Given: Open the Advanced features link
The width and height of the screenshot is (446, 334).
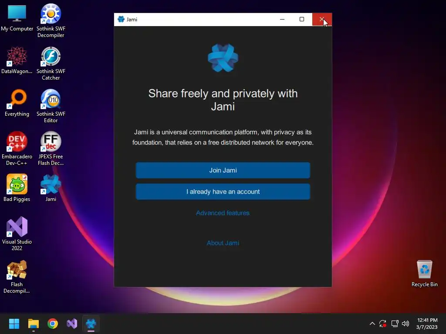Looking at the screenshot, I should point(223,213).
